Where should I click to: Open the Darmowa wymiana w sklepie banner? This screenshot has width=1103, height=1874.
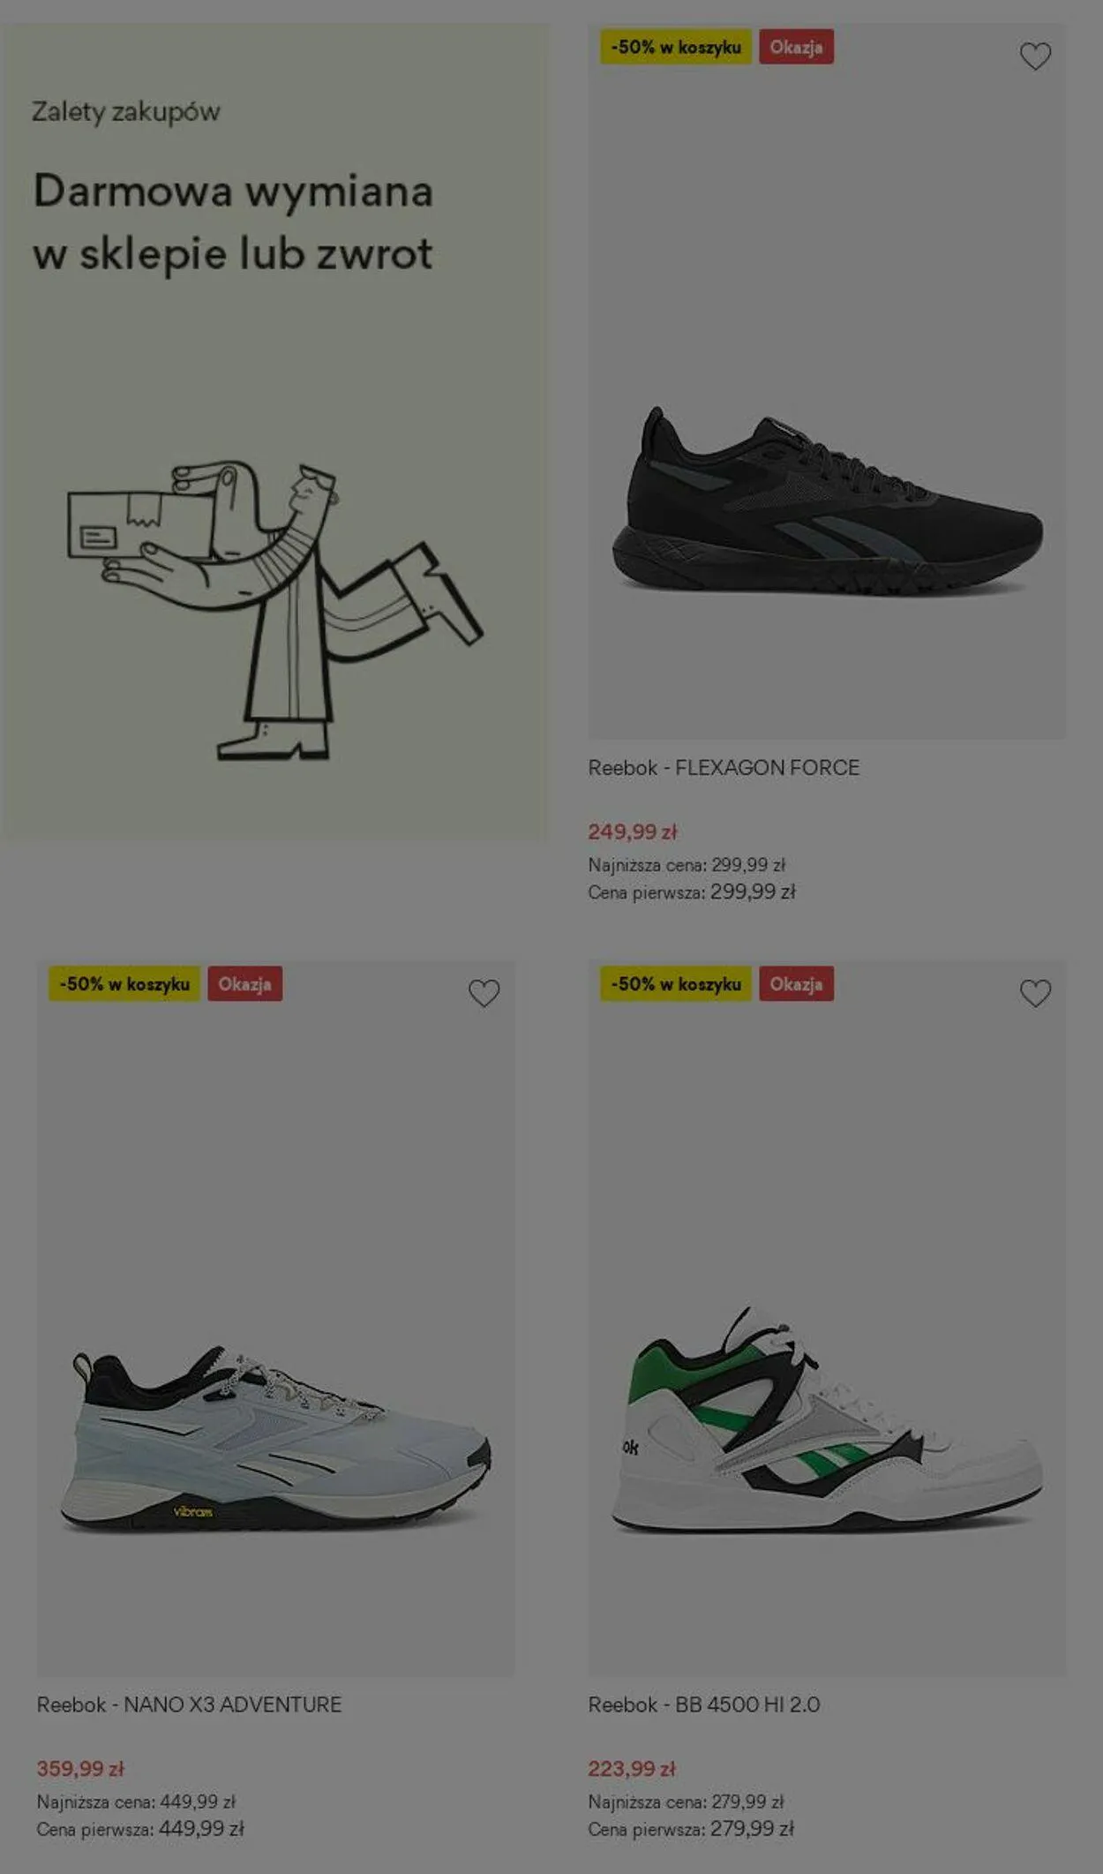(x=274, y=431)
